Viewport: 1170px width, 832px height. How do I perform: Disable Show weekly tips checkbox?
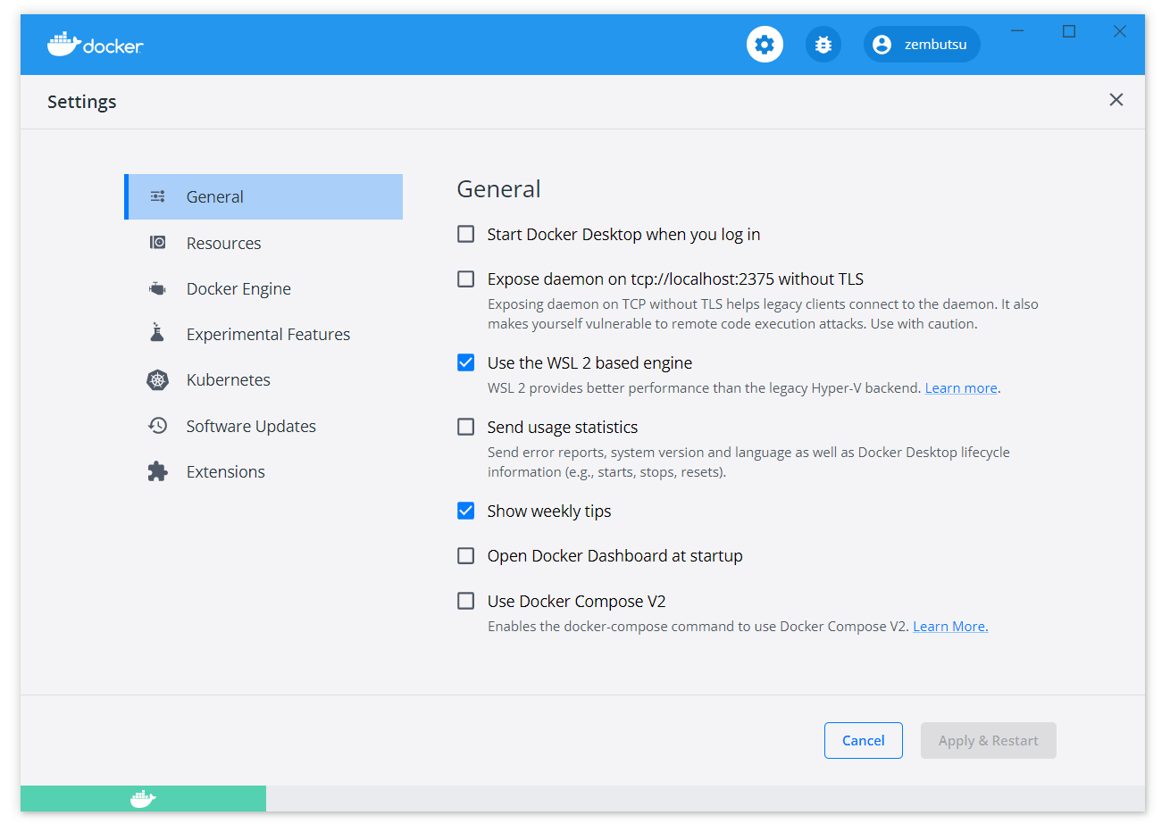466,511
